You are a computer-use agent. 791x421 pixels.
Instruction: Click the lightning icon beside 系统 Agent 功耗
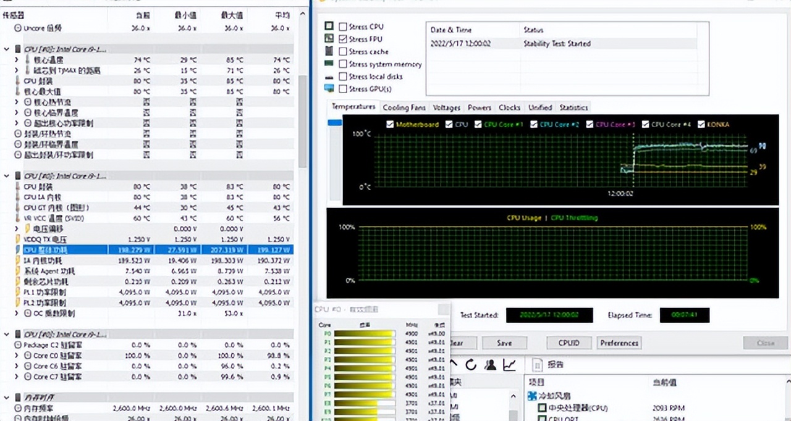pos(18,271)
